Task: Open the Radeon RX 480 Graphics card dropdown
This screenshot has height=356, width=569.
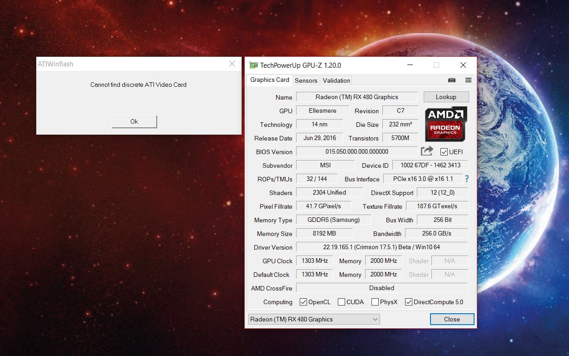Action: pos(314,319)
